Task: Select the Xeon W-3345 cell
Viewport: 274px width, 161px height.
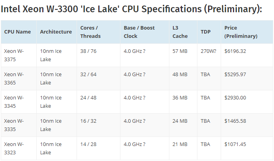Action: point(14,101)
